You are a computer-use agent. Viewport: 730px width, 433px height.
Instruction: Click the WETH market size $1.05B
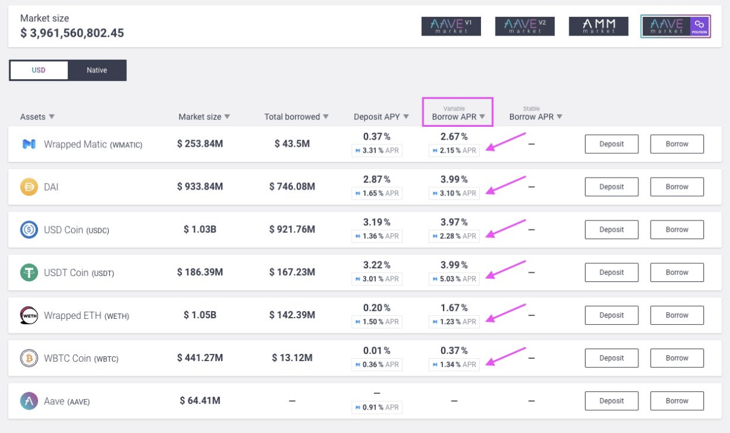200,315
